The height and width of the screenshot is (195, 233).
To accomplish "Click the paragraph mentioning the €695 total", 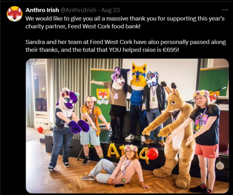I will pos(126,46).
